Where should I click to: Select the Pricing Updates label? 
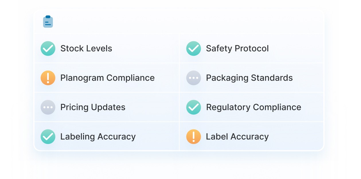(x=93, y=107)
